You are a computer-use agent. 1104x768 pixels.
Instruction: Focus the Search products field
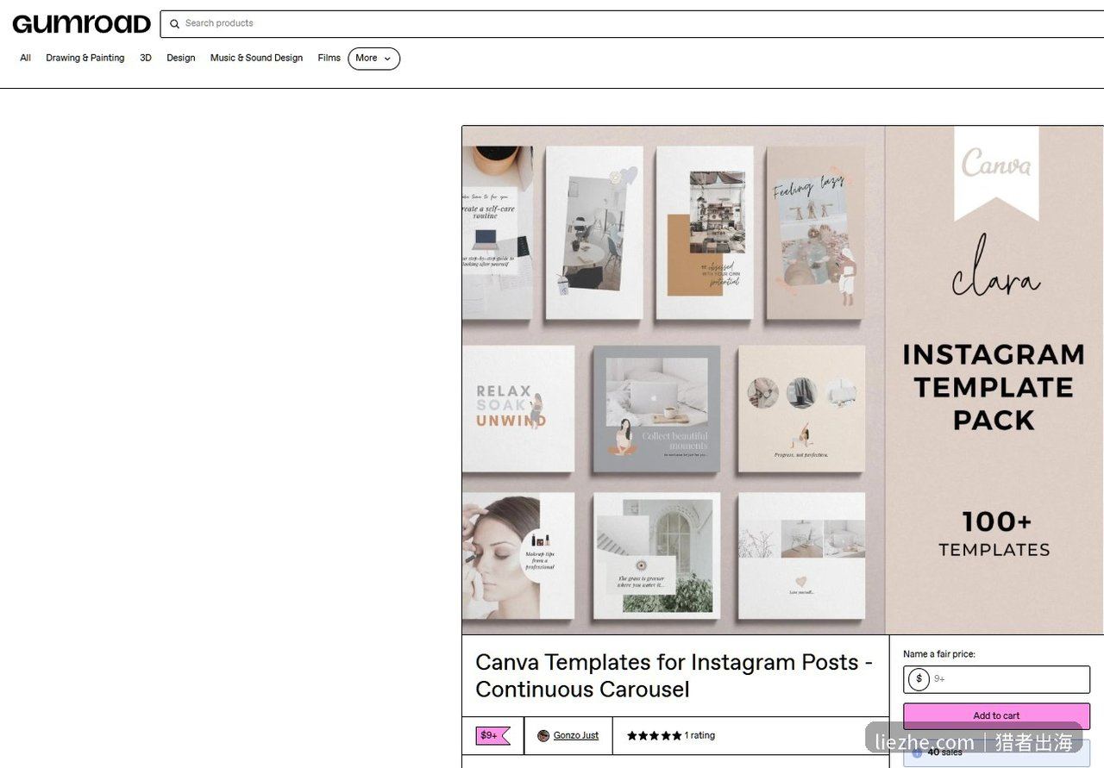pyautogui.click(x=631, y=24)
